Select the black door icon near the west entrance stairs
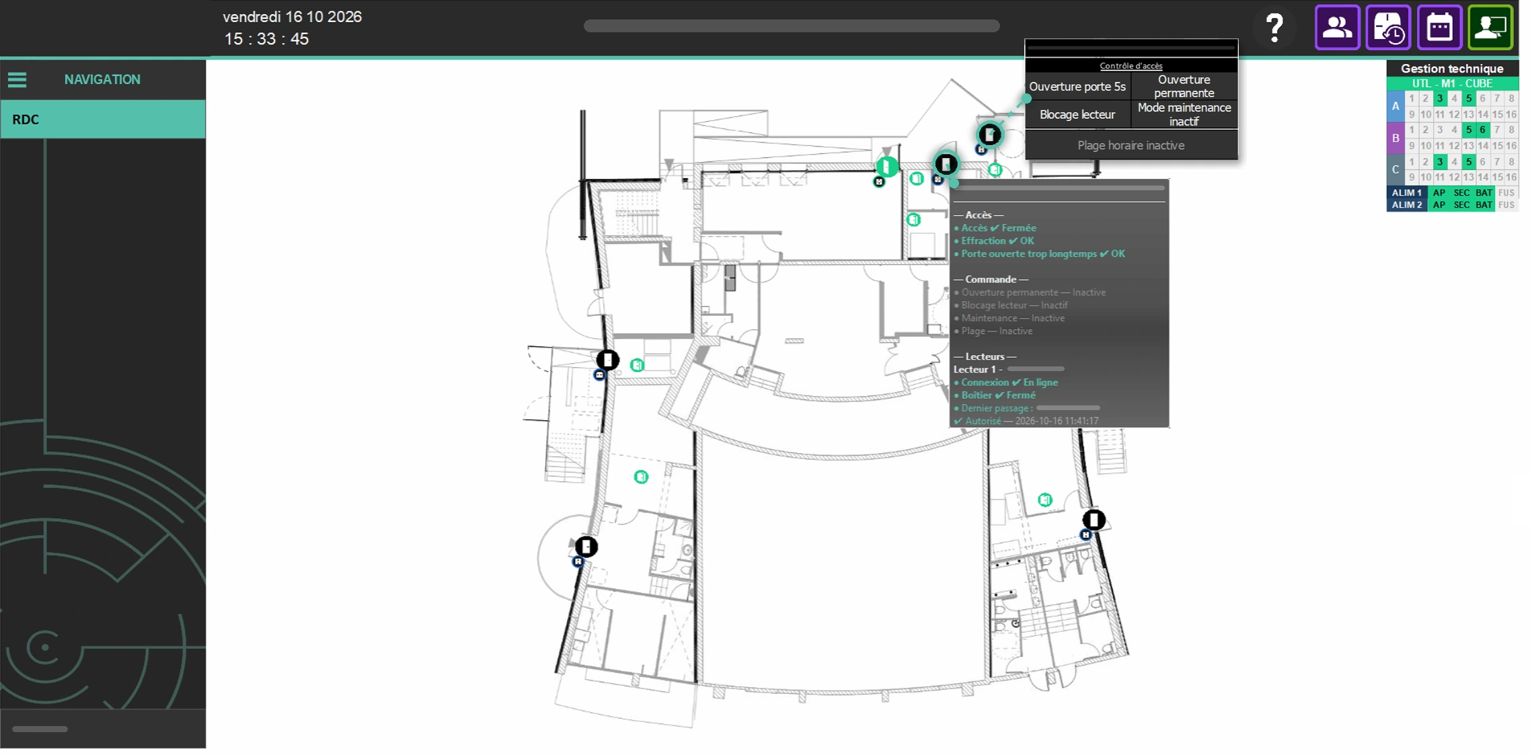 pos(607,360)
